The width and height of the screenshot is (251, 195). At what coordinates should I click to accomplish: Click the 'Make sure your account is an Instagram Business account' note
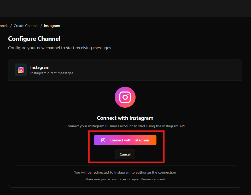(125, 179)
